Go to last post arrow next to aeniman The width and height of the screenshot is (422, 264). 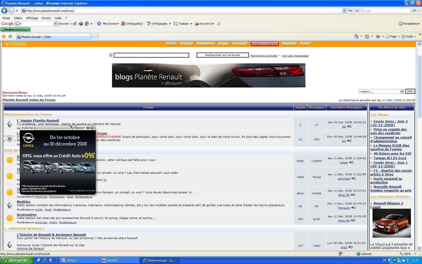click(353, 179)
